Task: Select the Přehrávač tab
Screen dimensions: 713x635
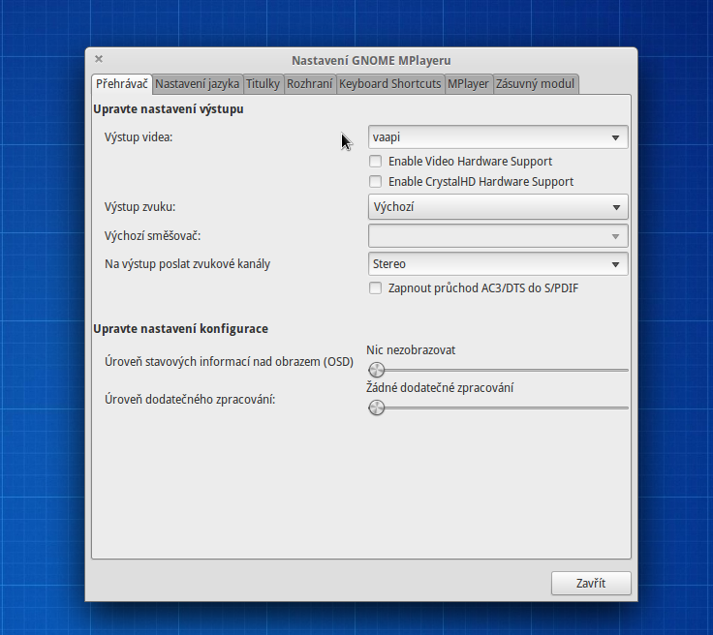Action: coord(122,84)
